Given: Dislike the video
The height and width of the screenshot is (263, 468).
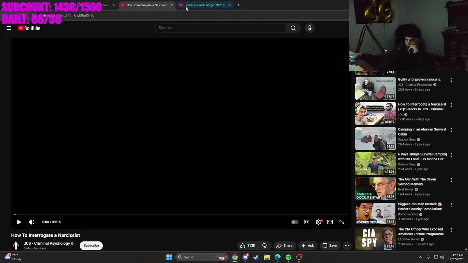Looking at the screenshot, I should click(265, 245).
